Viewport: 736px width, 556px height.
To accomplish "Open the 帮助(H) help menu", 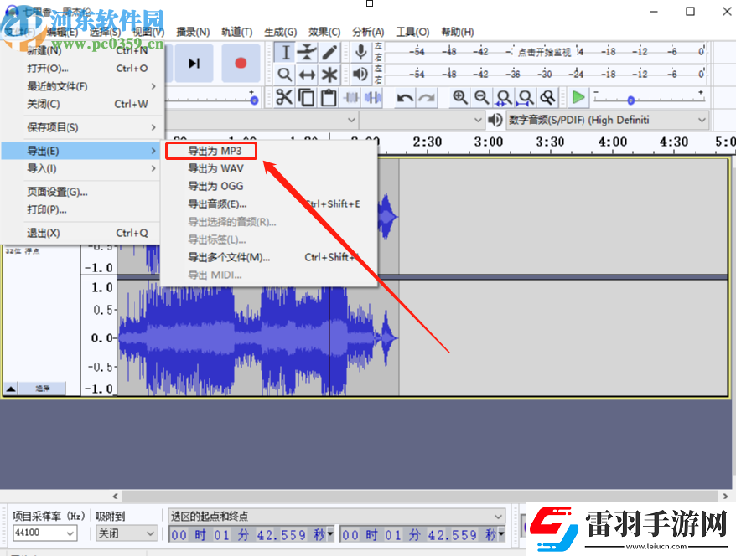I will [457, 32].
